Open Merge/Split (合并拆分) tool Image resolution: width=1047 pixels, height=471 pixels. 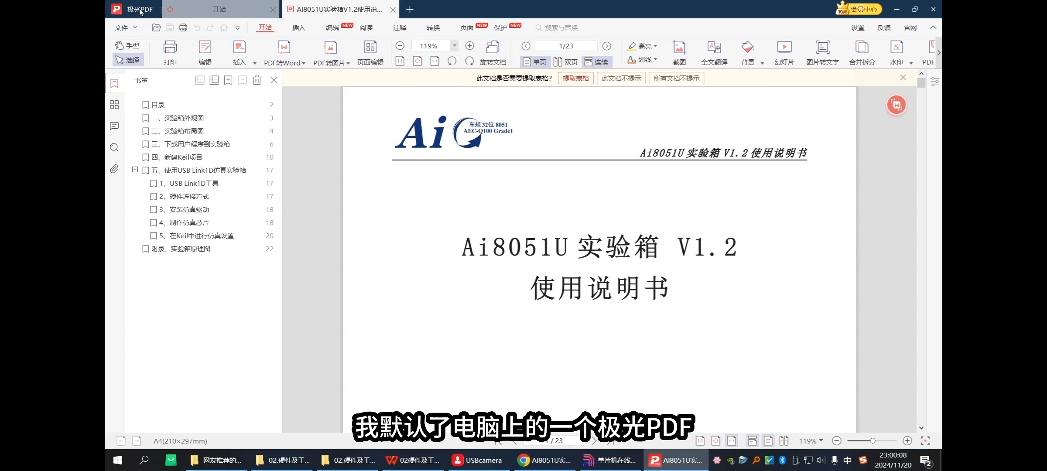[x=862, y=52]
